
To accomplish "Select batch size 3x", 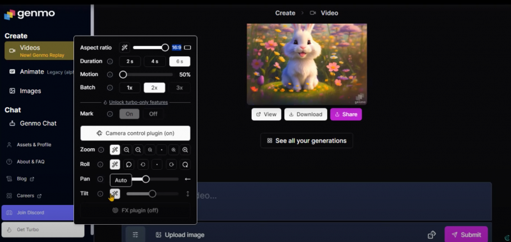I will (179, 87).
